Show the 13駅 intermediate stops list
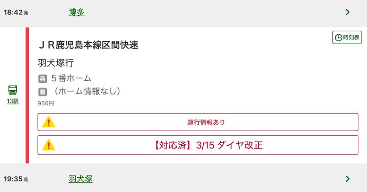 [13, 101]
